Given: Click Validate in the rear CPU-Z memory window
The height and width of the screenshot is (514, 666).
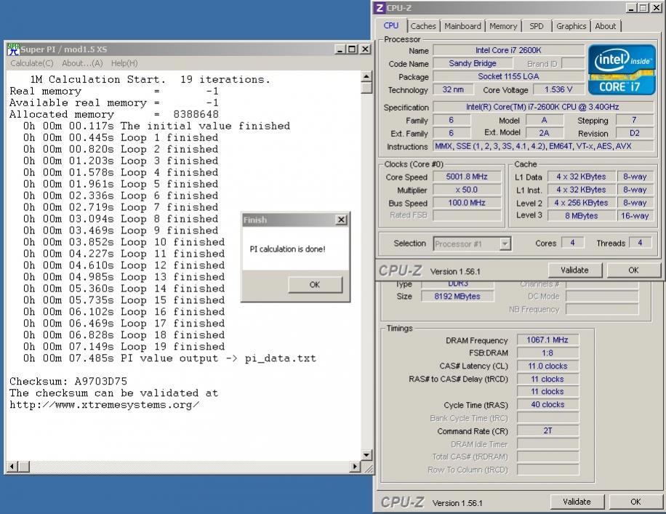Looking at the screenshot, I should (577, 502).
